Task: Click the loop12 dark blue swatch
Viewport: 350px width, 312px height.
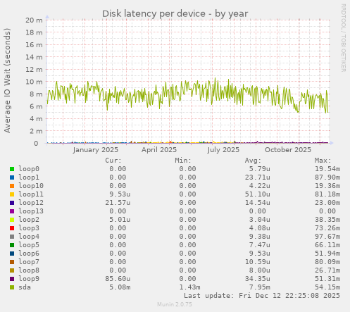Action: [12, 203]
